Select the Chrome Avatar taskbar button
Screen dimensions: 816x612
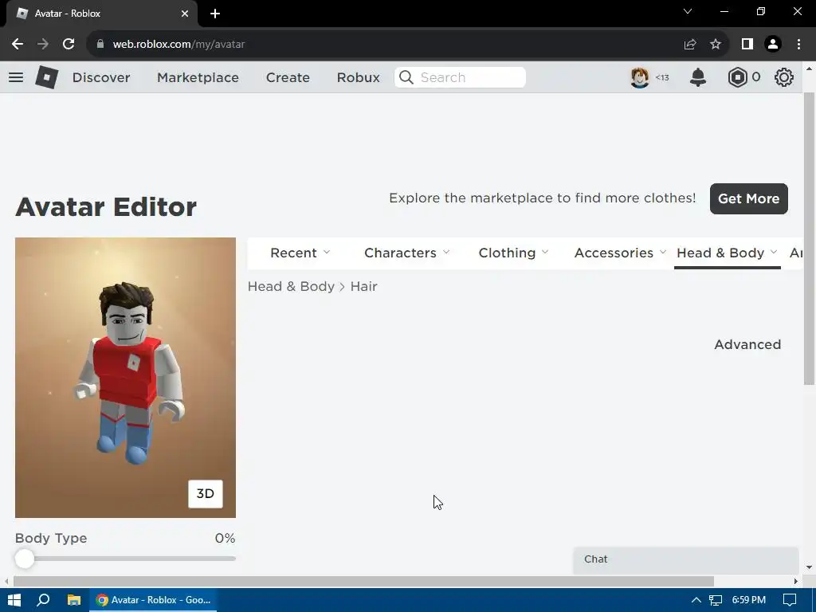[154, 600]
